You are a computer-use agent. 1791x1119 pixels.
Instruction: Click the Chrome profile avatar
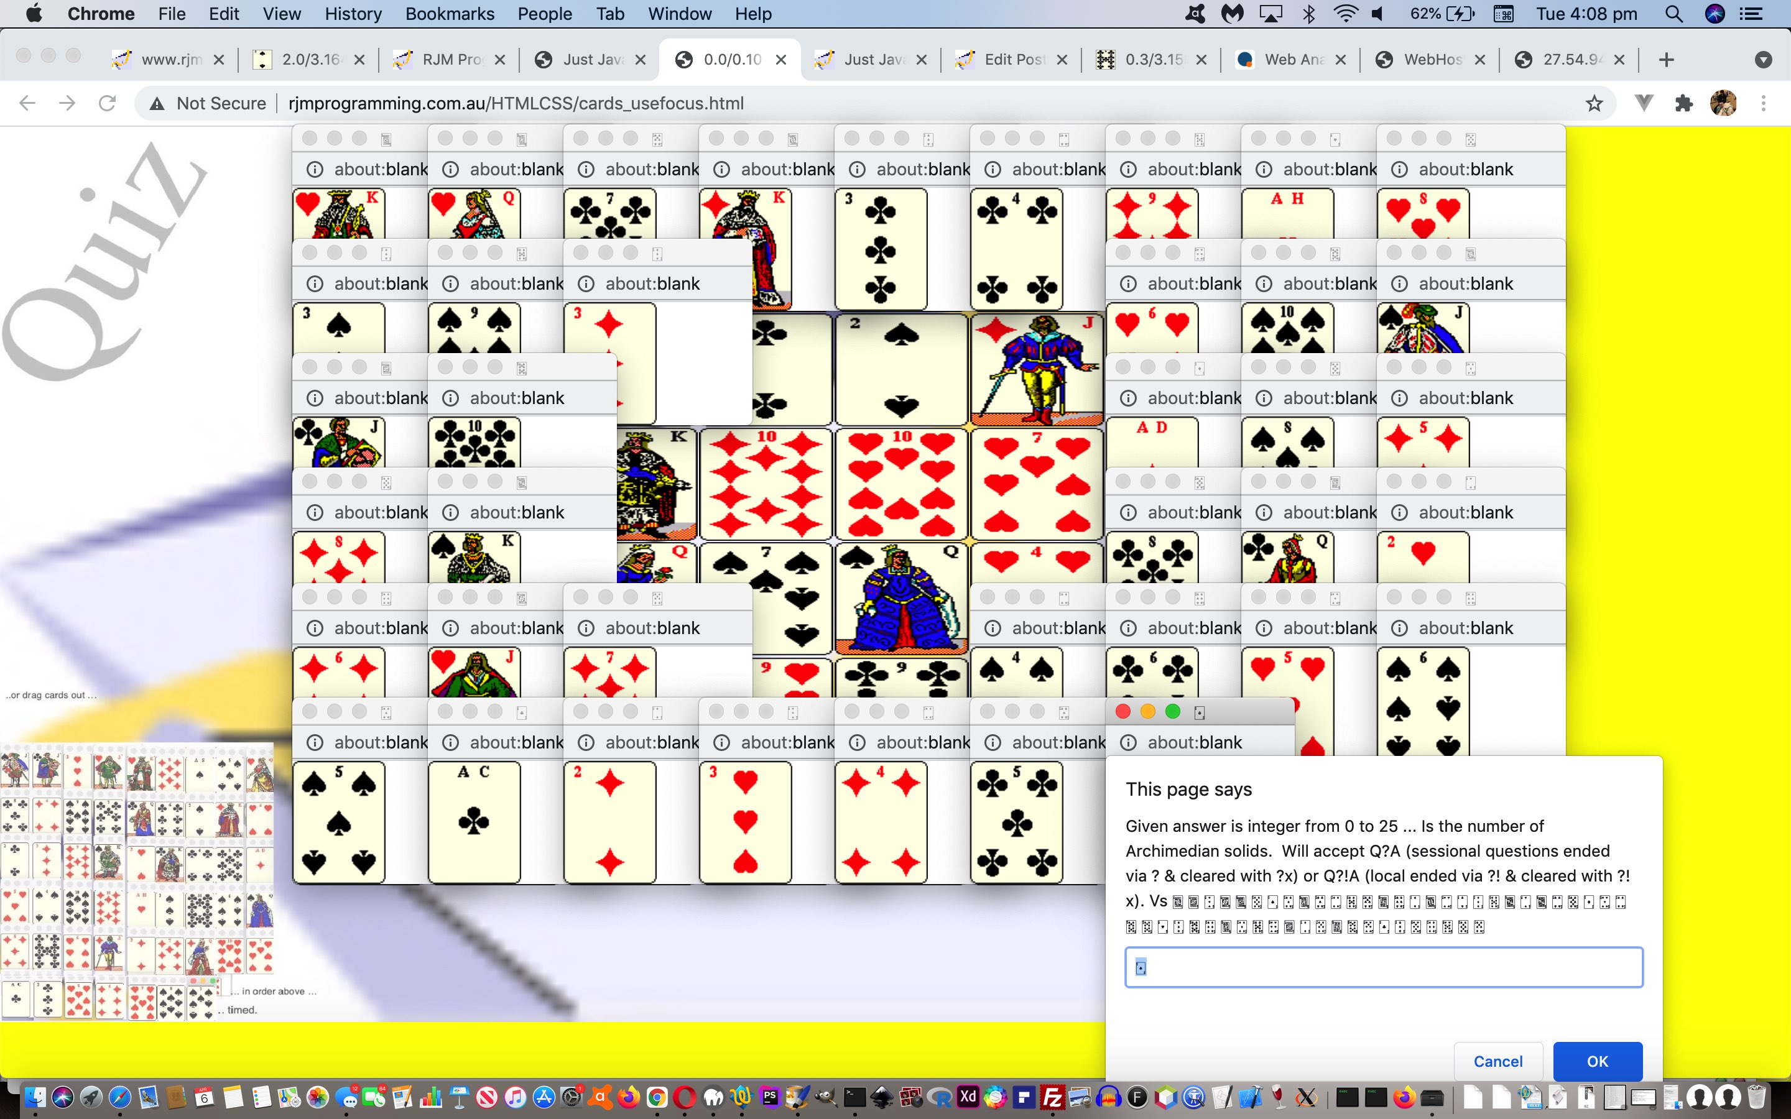(x=1724, y=104)
